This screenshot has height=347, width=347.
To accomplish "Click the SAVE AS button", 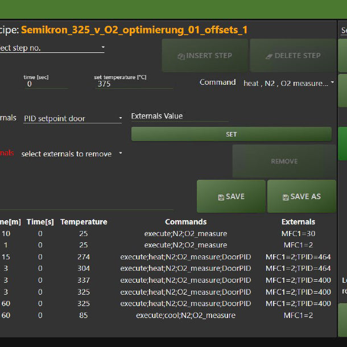I will [301, 196].
